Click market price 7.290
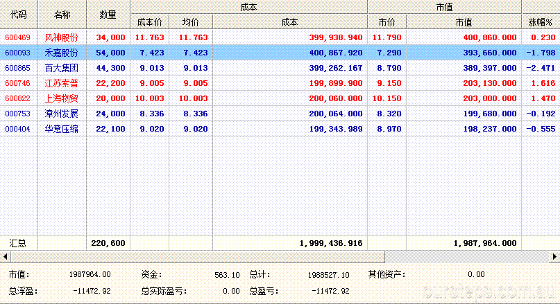Image resolution: width=560 pixels, height=304 pixels. (x=389, y=53)
